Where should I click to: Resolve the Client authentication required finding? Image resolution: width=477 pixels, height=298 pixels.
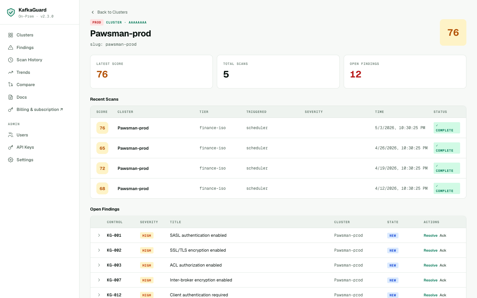430,295
